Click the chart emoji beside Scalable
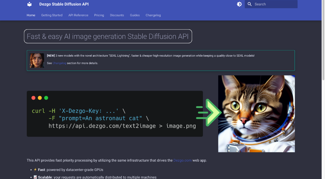This screenshot has height=179, width=325. (x=35, y=177)
